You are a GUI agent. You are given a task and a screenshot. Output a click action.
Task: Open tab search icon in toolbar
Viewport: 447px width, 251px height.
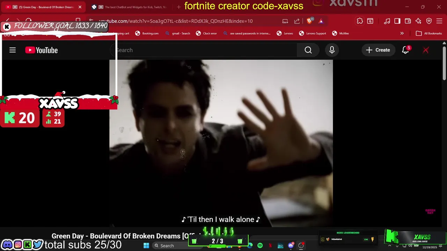(370, 21)
